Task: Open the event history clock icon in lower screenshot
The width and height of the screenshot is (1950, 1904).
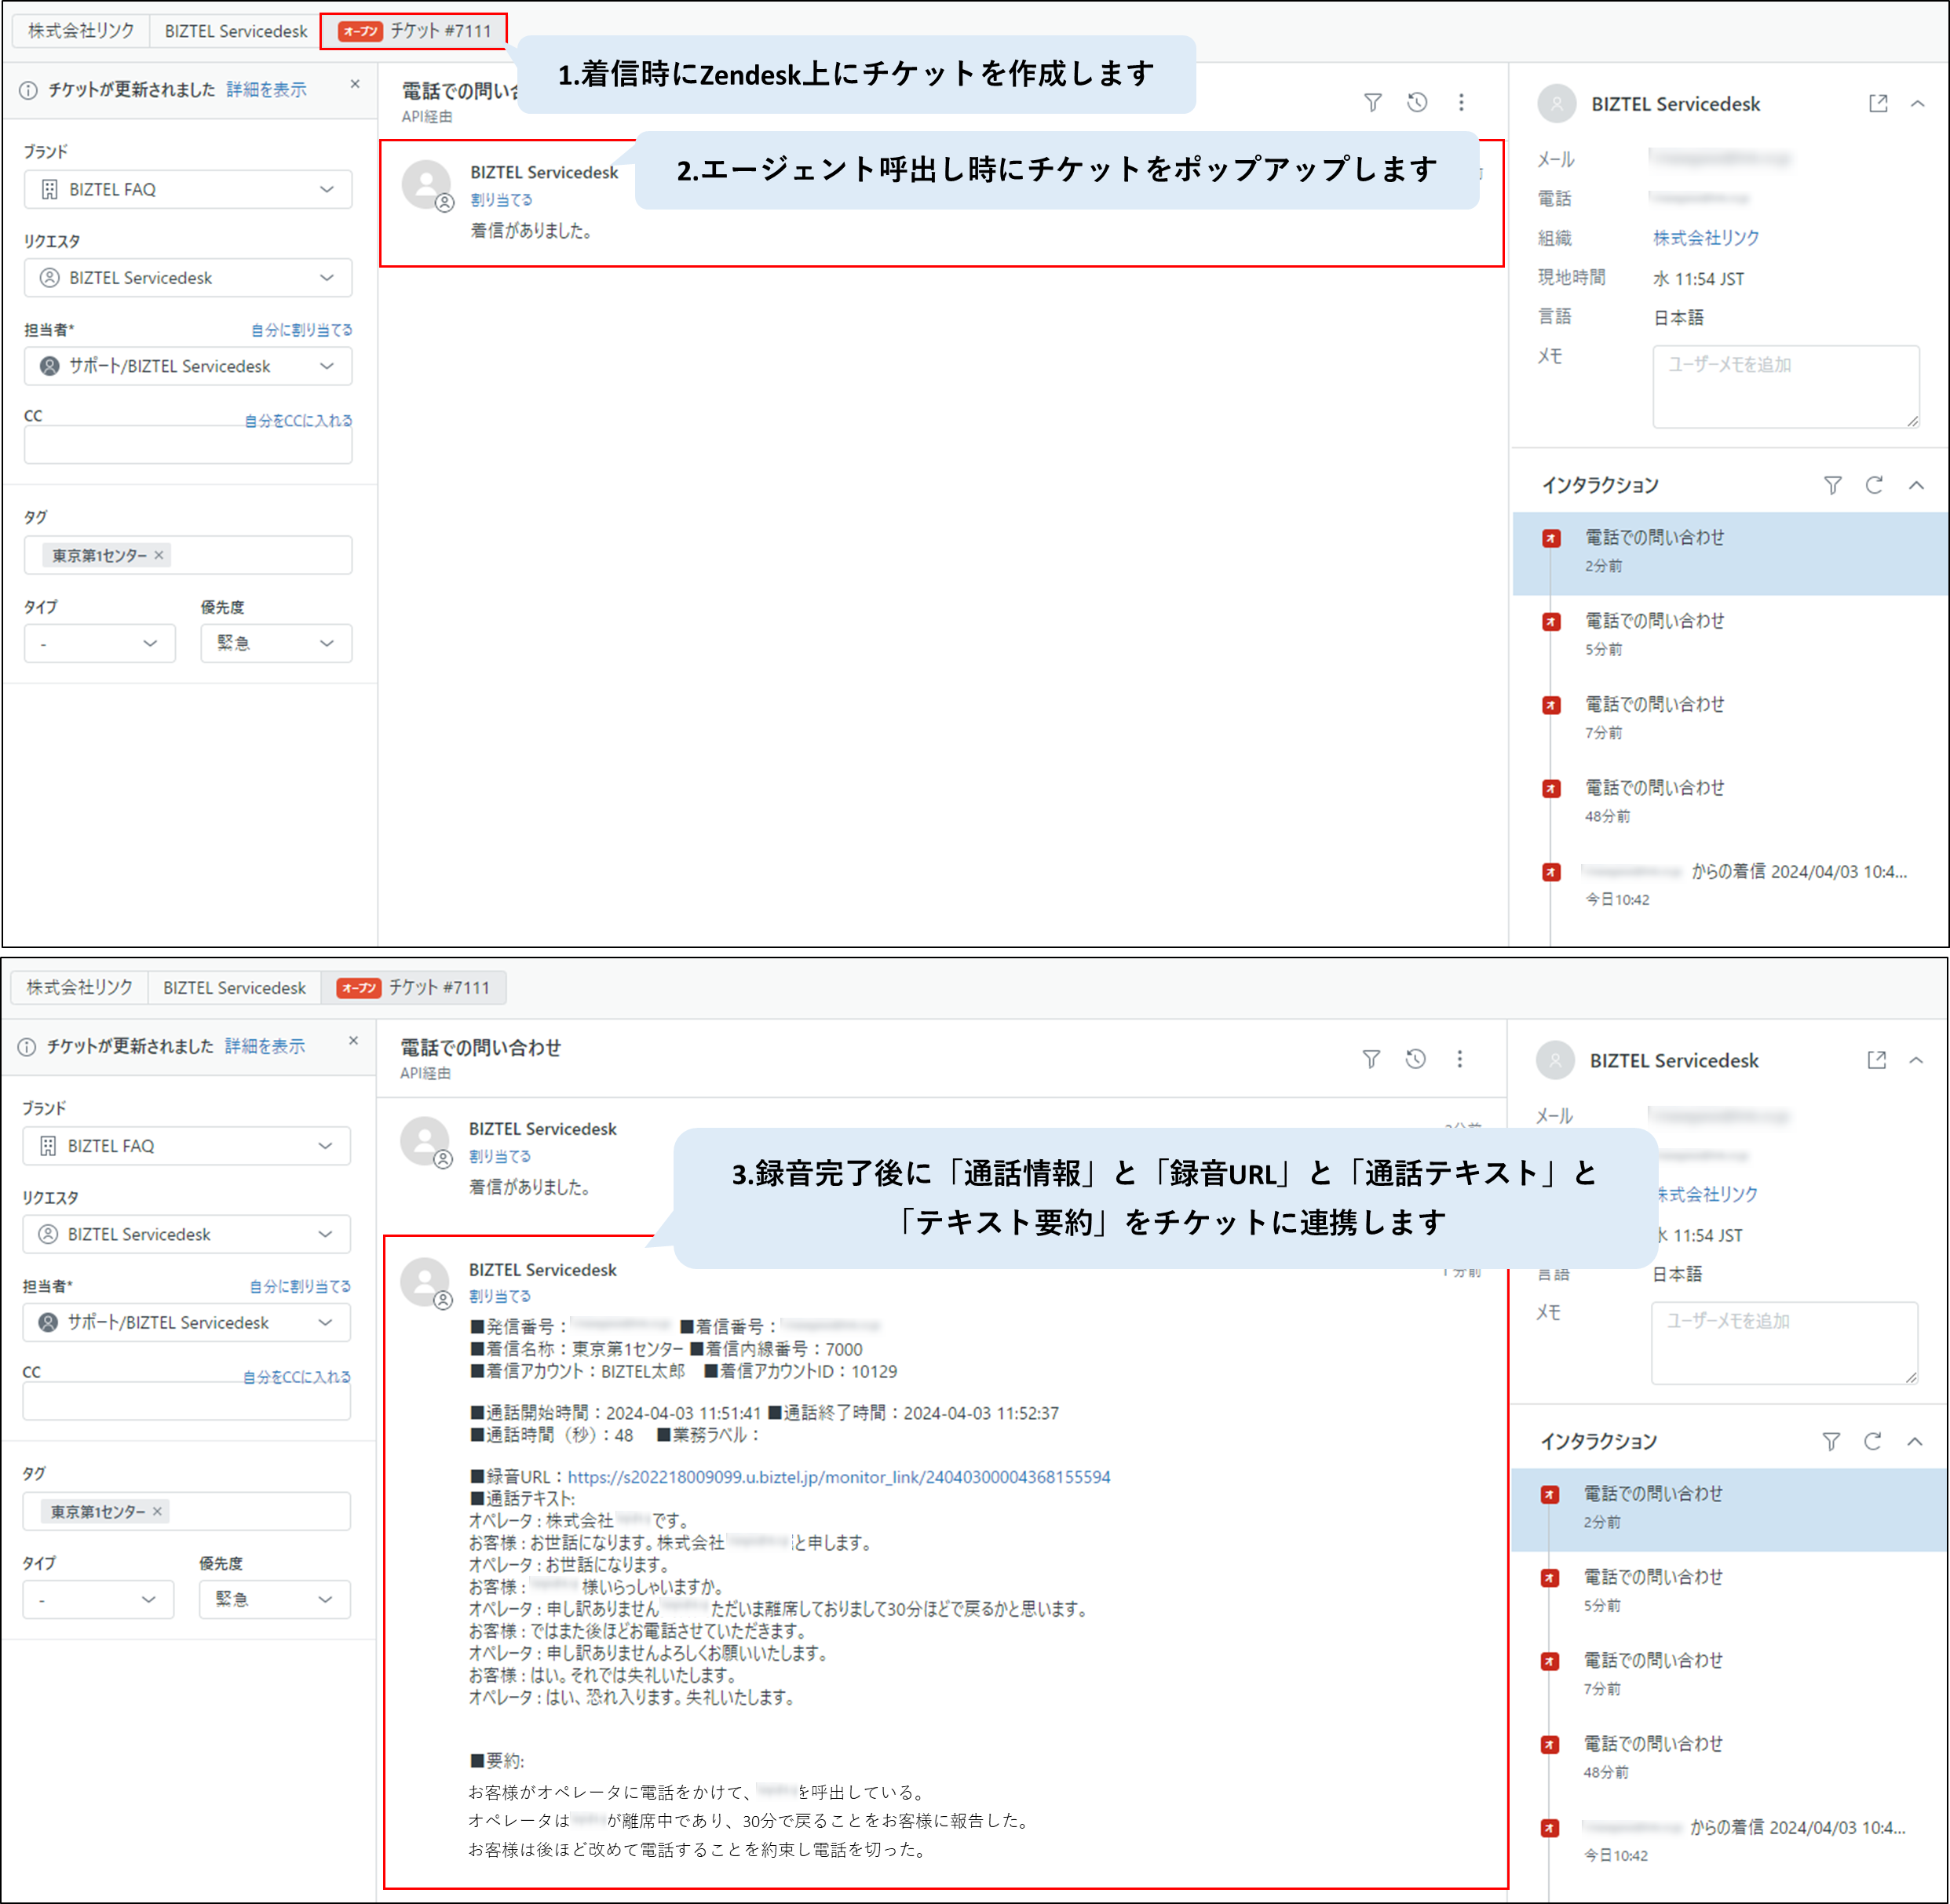Action: (x=1415, y=1059)
